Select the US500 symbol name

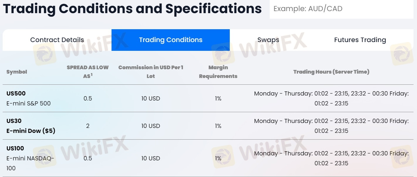click(16, 94)
